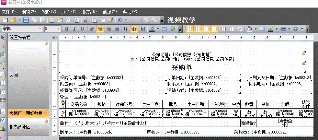Toggle italic formatting
The image size is (318, 140).
pyautogui.click(x=75, y=29)
